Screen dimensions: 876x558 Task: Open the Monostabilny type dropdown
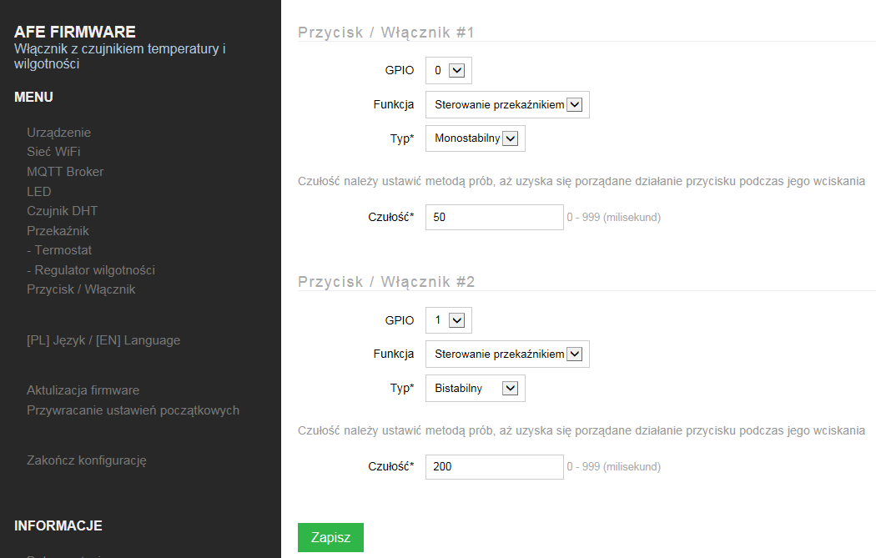click(x=476, y=138)
